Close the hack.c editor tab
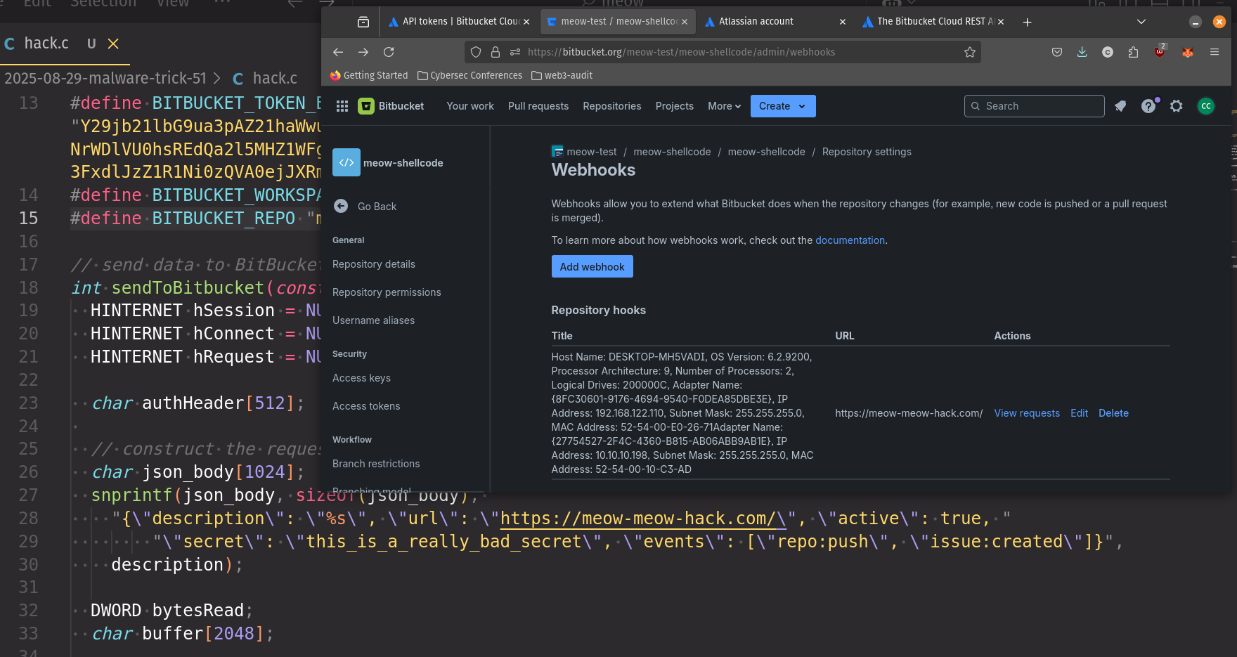Image resolution: width=1237 pixels, height=657 pixels. pos(113,44)
